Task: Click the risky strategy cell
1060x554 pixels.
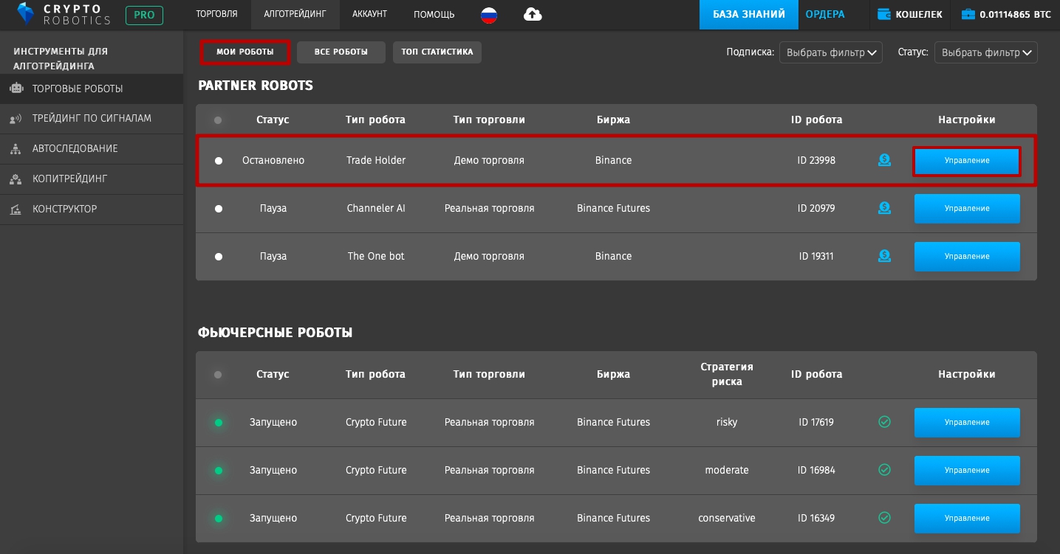Action: 727,423
